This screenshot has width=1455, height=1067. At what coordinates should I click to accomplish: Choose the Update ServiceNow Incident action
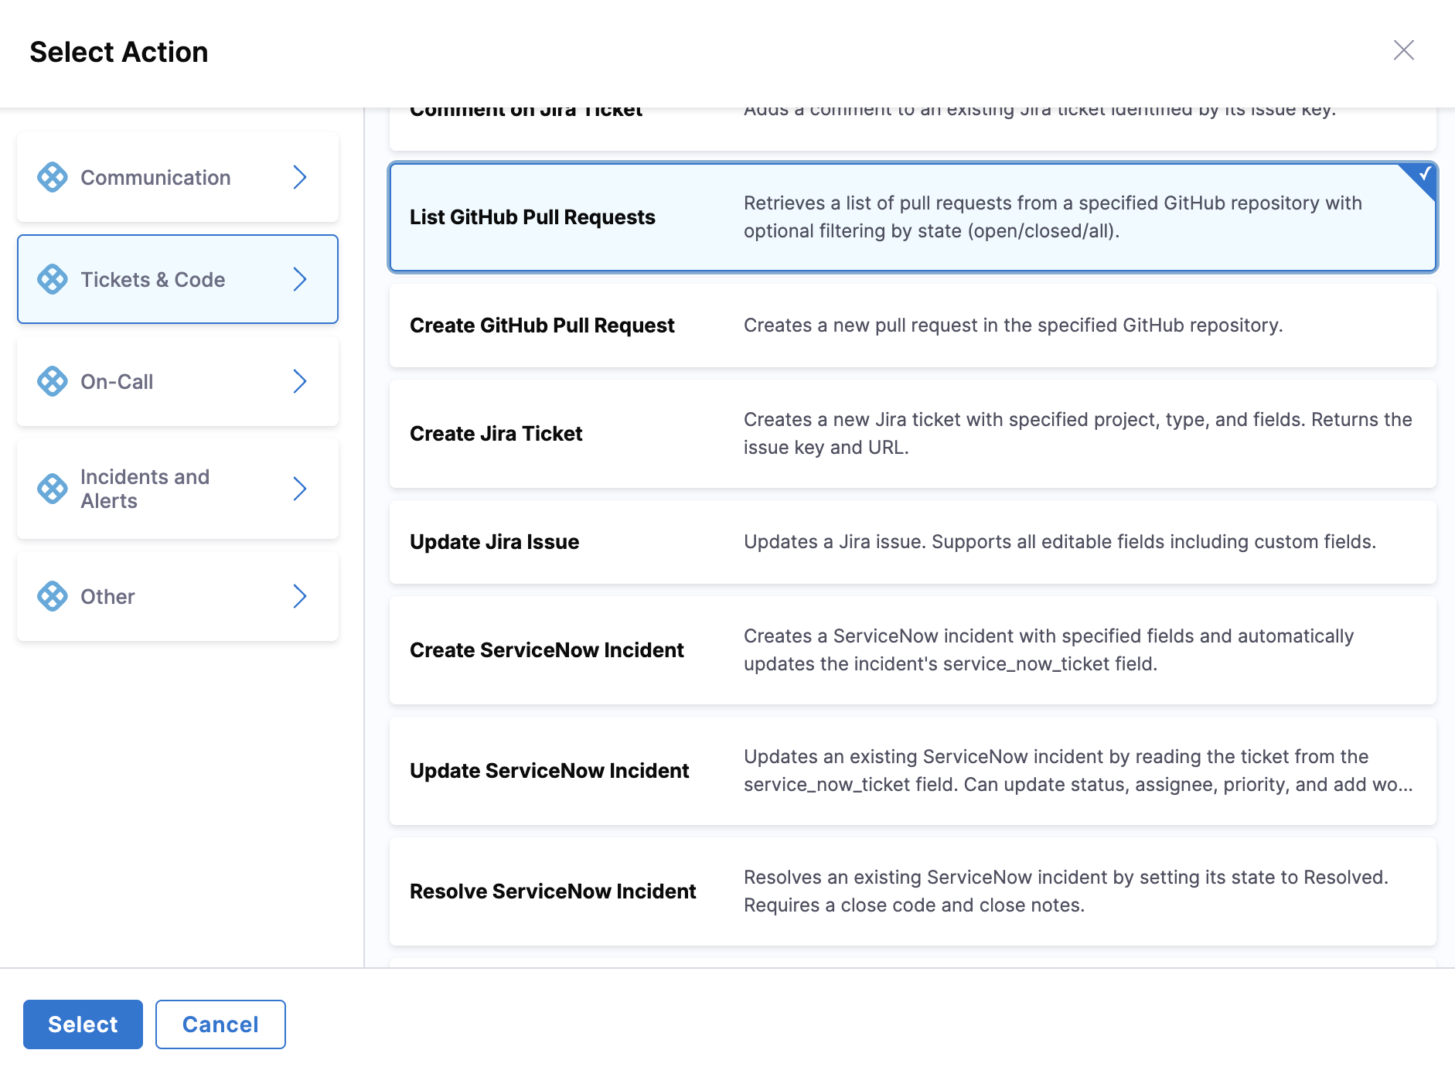(x=913, y=771)
